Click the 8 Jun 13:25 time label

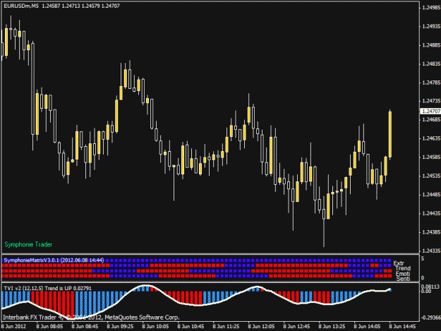(332, 327)
